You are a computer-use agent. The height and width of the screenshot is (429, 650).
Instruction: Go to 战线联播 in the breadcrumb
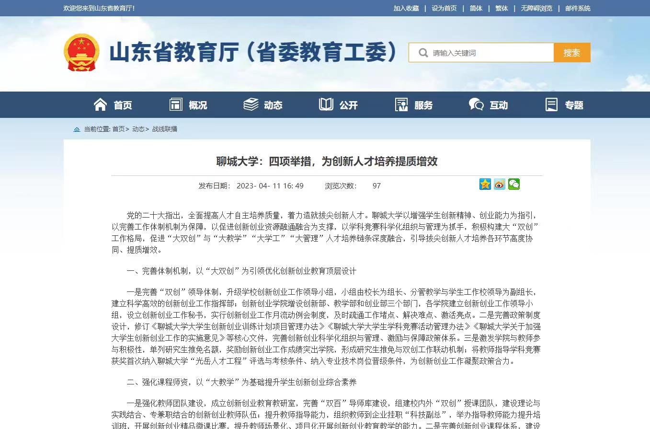click(165, 129)
